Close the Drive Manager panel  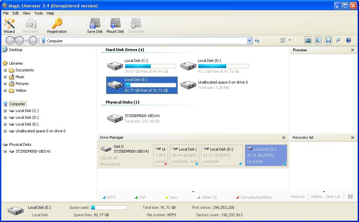[x=284, y=137]
